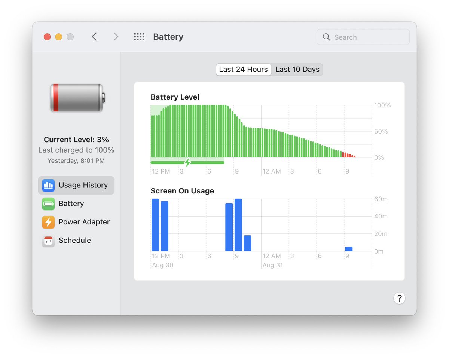Viewport: 449px width, 358px height.
Task: Close the Battery window with red button
Action: [x=47, y=37]
